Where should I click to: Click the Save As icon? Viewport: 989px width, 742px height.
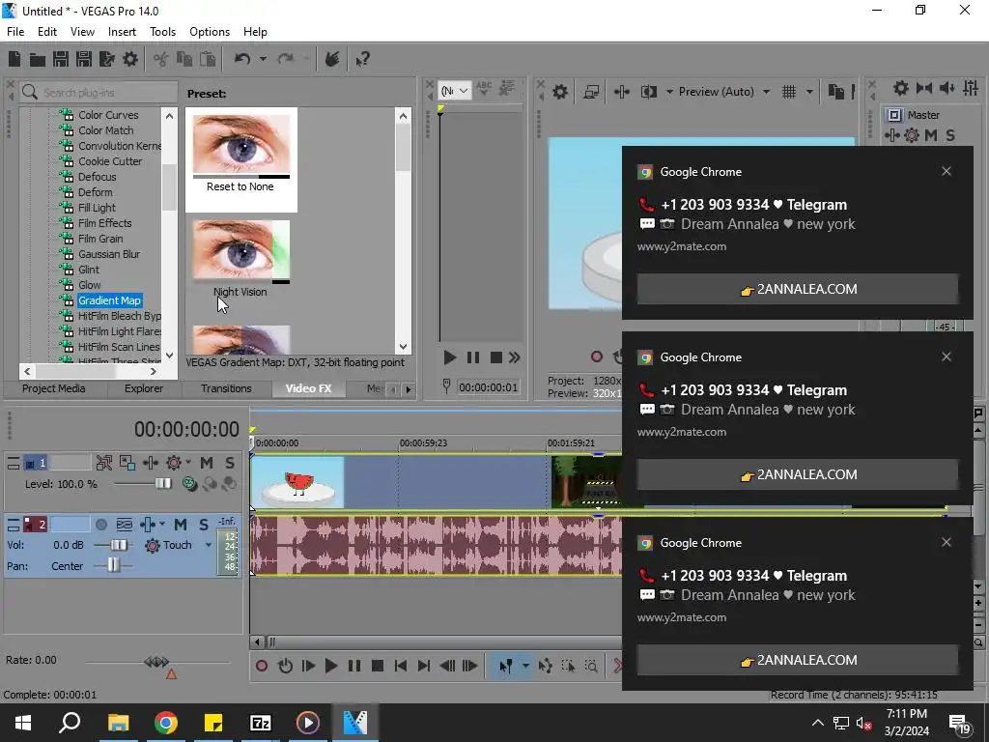[84, 59]
